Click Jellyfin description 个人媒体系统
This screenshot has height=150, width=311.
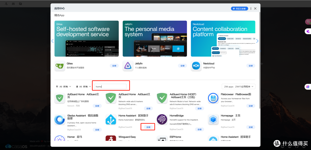point(141,68)
